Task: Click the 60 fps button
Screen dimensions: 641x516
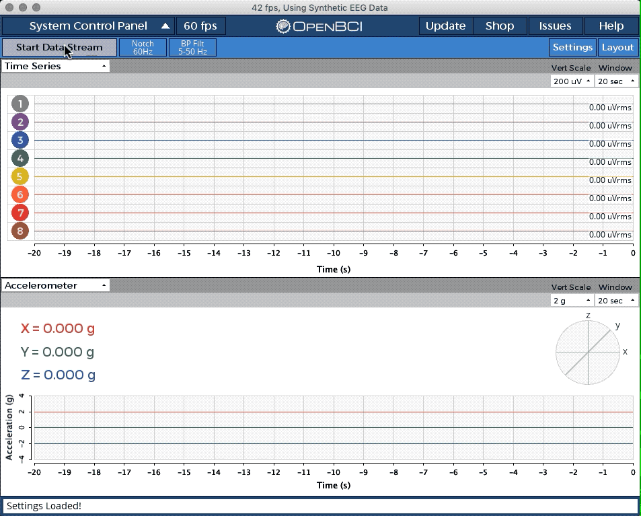Action: [x=200, y=26]
